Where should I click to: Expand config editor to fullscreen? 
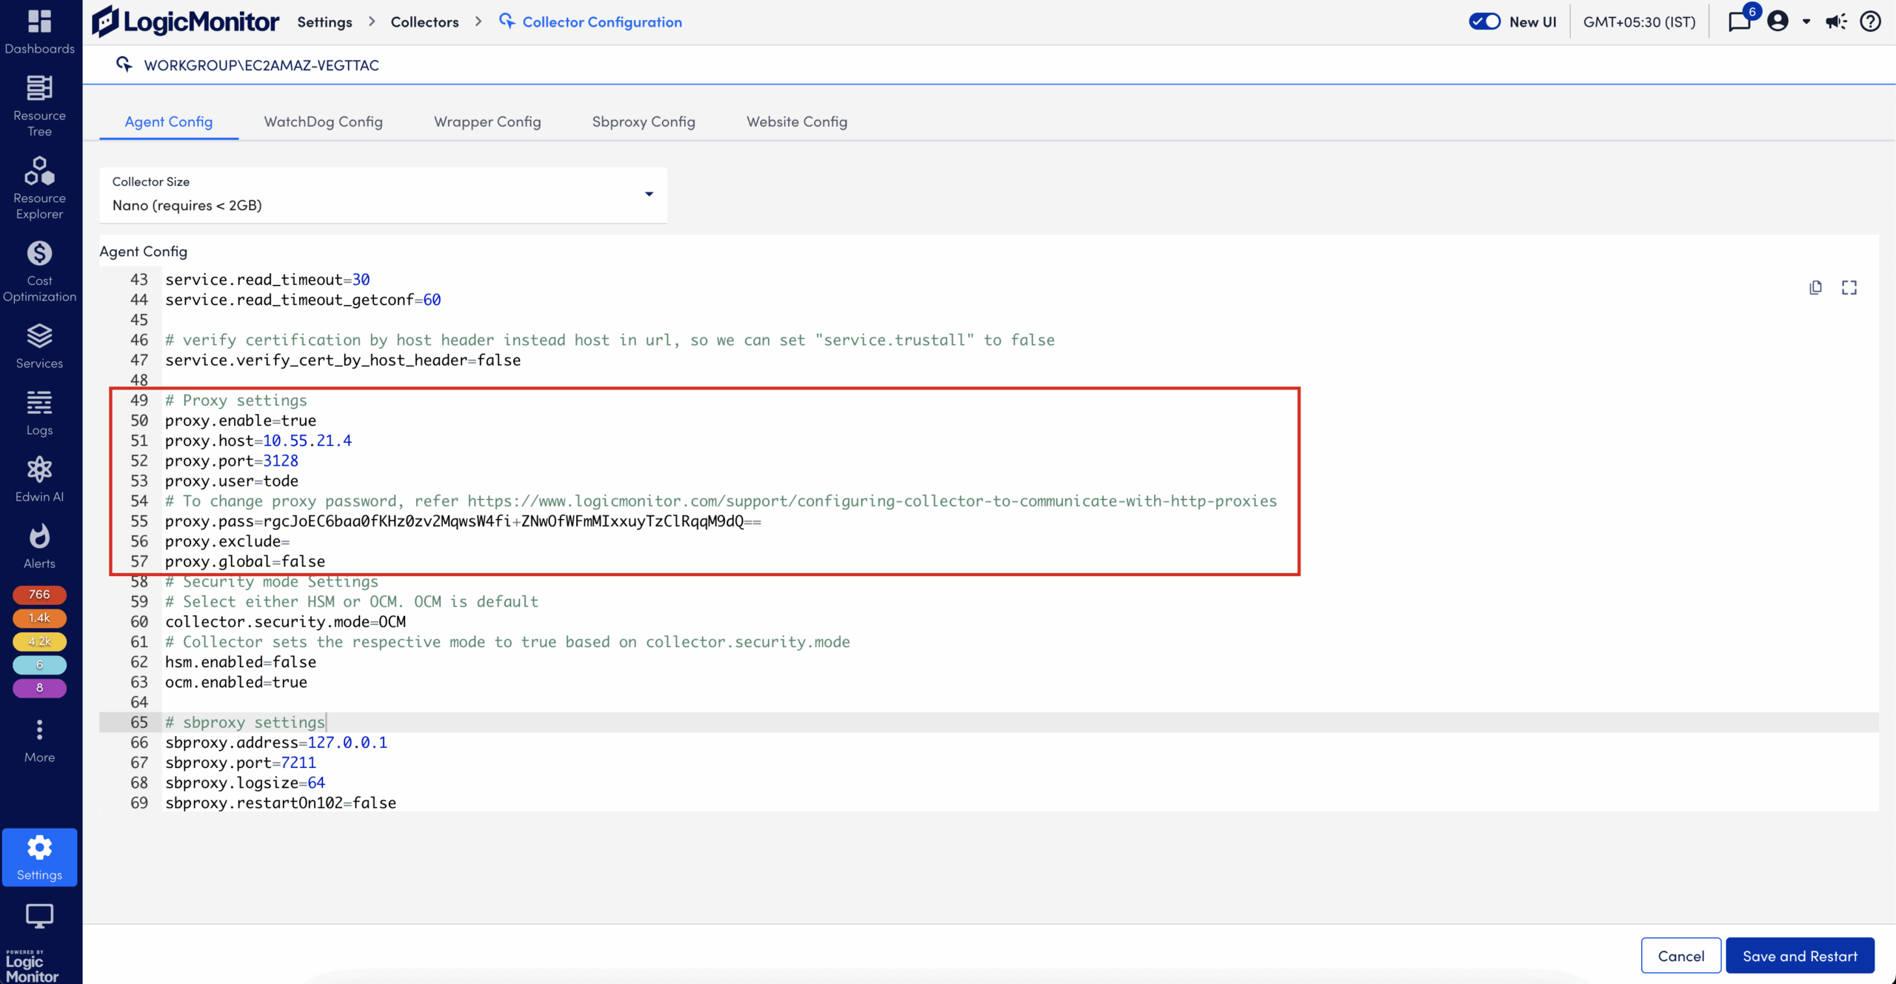click(1849, 287)
